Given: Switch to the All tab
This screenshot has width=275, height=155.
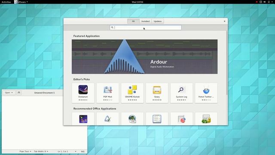Looking at the screenshot, I should pyautogui.click(x=133, y=21).
